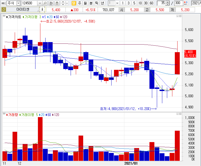Click the i stock information button
The image size is (201, 166).
coord(42,10)
